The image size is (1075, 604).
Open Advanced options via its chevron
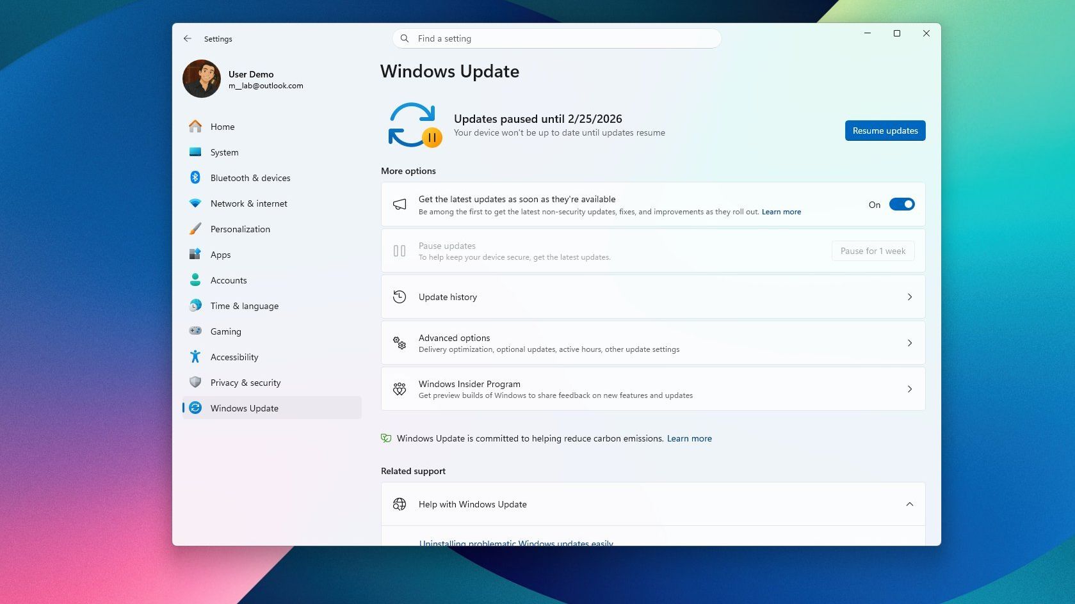[x=910, y=343]
